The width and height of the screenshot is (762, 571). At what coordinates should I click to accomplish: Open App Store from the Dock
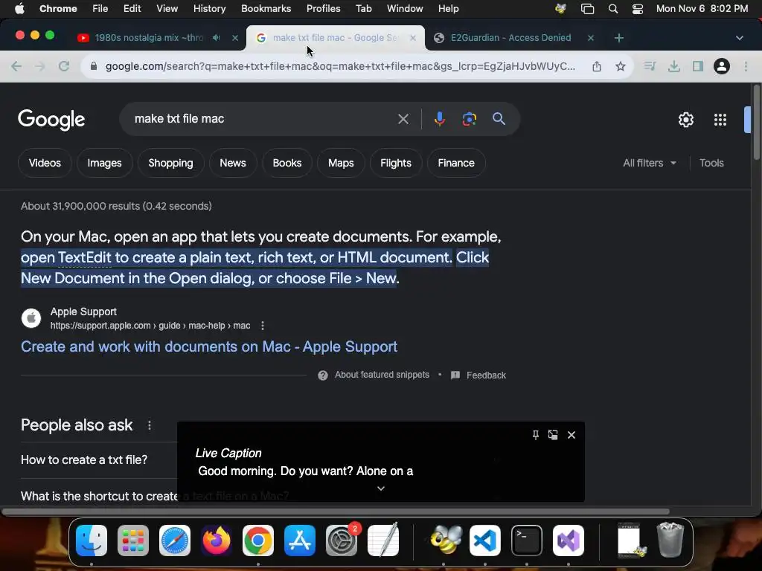[x=300, y=541]
